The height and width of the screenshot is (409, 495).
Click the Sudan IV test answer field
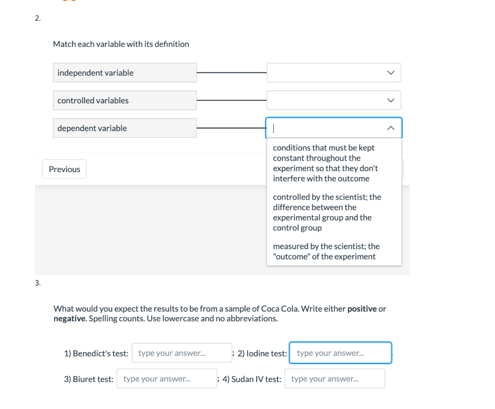335,378
